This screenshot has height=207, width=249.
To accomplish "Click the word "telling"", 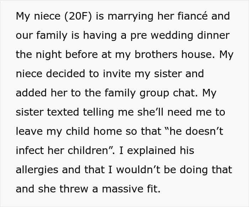I will click(98, 112).
